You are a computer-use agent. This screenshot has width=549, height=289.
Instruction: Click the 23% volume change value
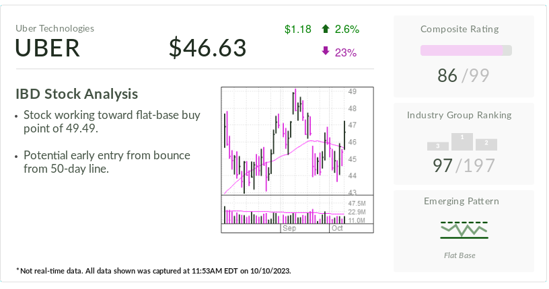pyautogui.click(x=345, y=52)
